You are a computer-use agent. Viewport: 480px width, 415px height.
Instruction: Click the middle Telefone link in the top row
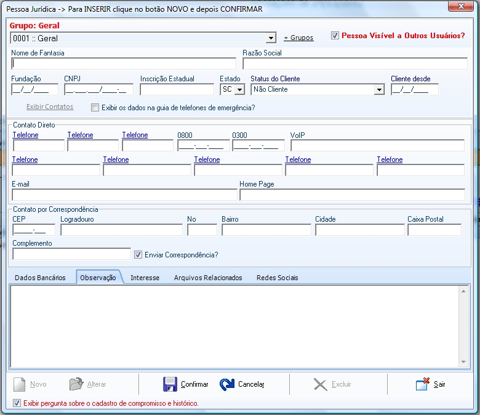[80, 135]
